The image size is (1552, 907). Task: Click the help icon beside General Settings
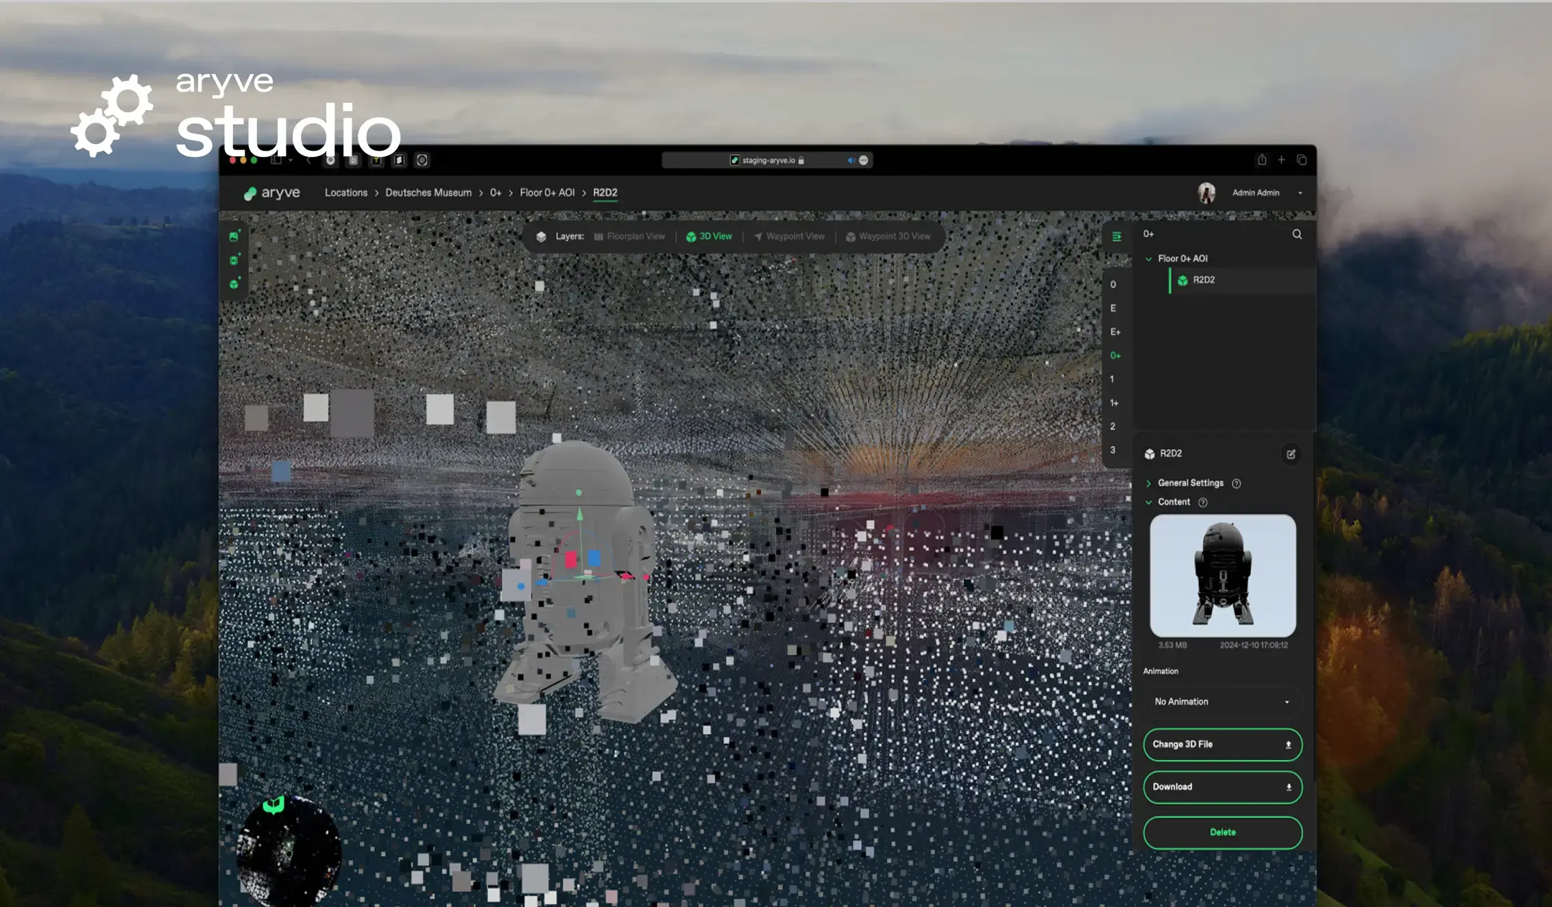1236,484
